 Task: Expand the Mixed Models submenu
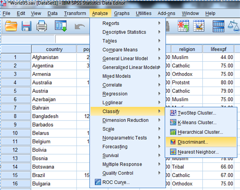pyautogui.click(x=128, y=76)
